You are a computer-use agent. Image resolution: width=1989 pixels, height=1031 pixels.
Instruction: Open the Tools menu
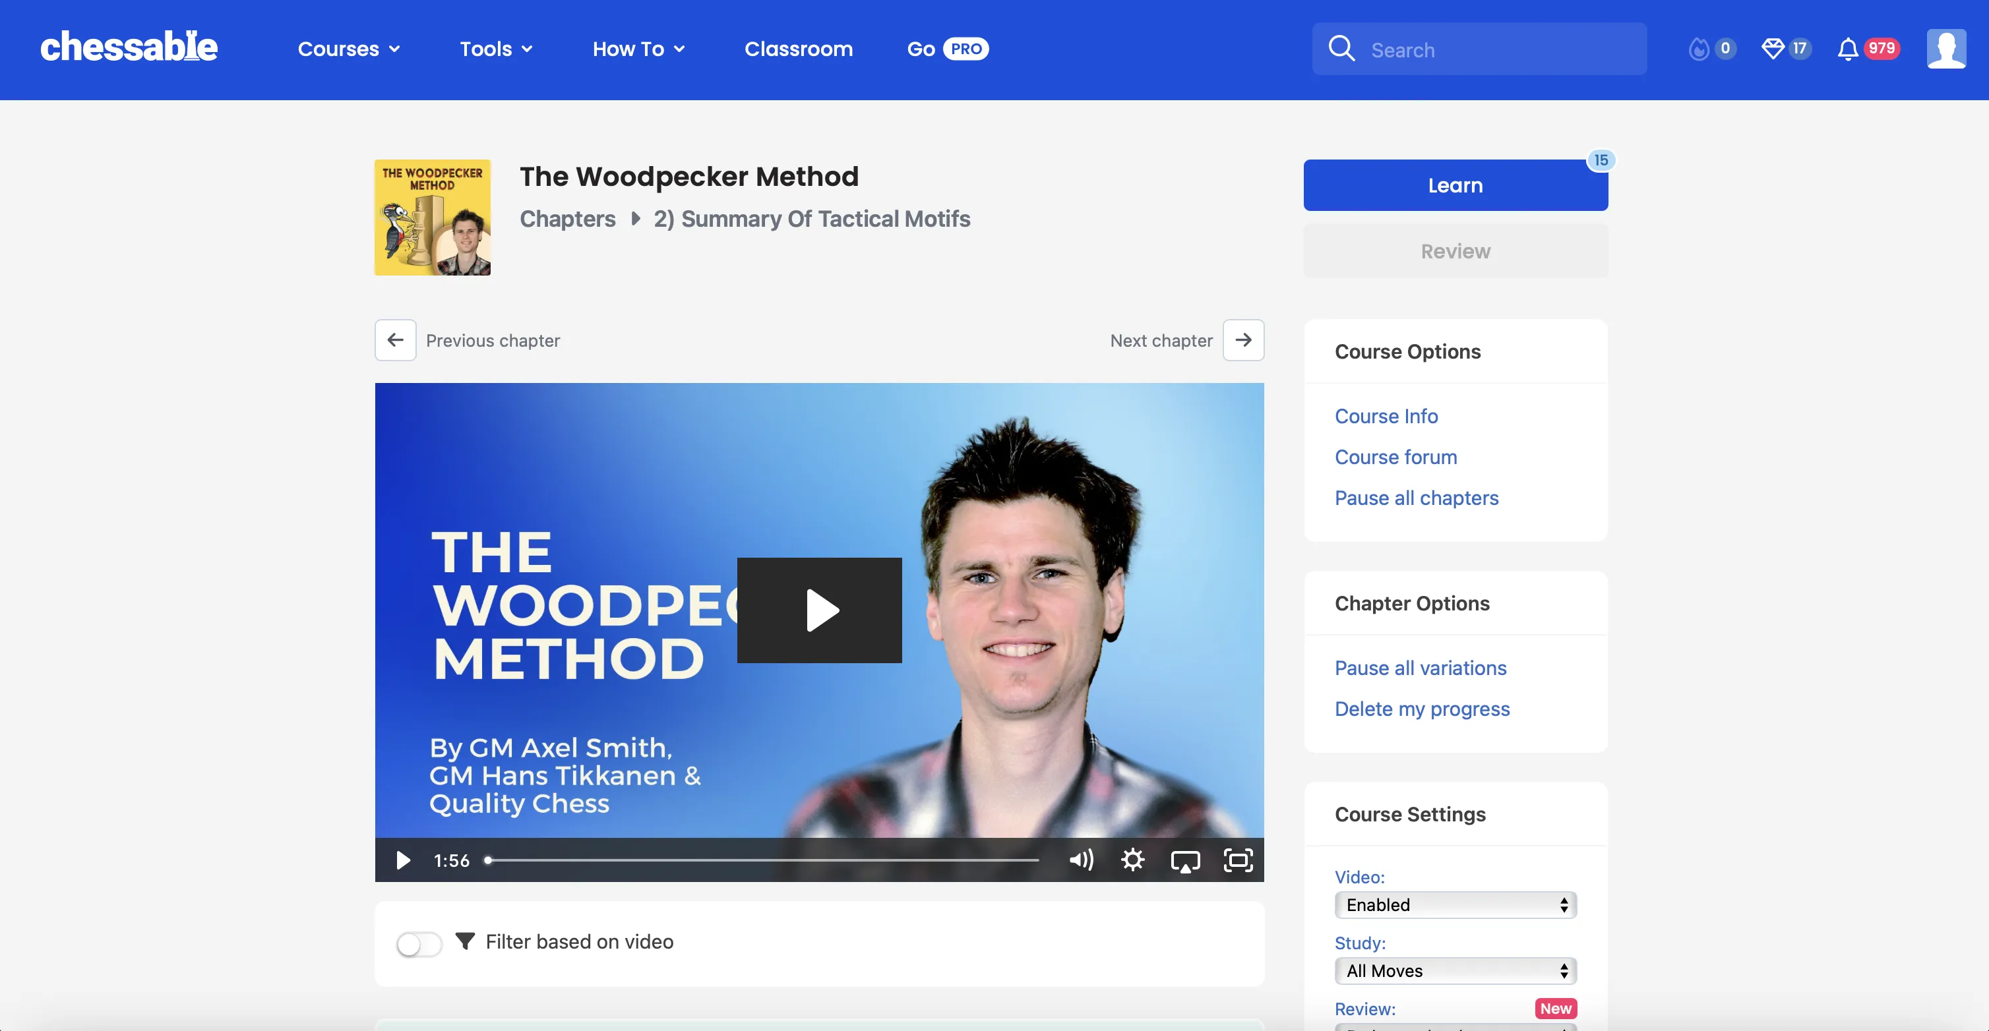[496, 49]
